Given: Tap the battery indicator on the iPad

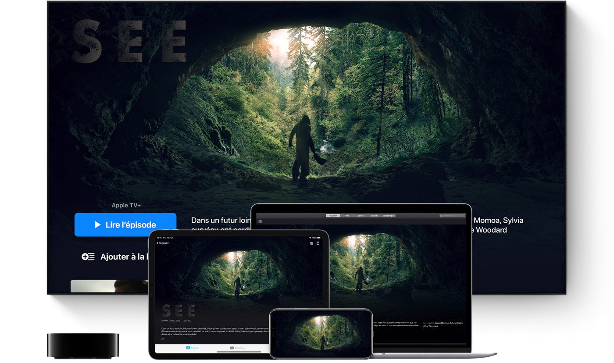Looking at the screenshot, I should 318,238.
